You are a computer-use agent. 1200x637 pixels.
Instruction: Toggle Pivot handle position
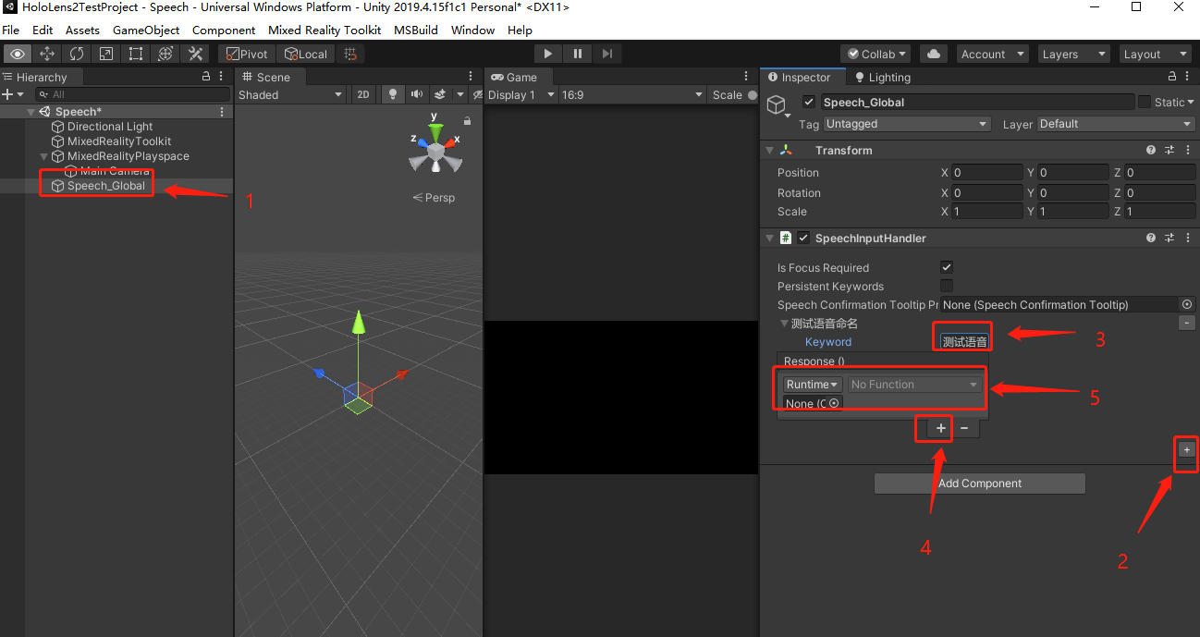[247, 54]
